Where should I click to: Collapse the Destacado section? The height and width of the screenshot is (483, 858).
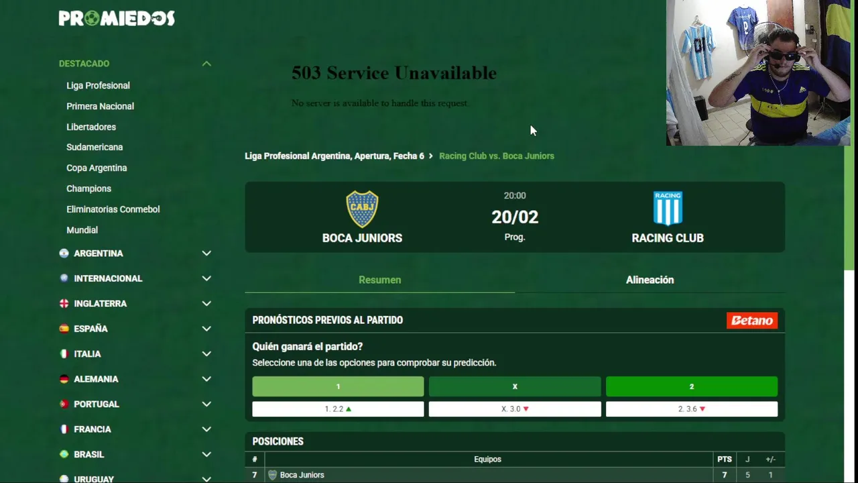pyautogui.click(x=206, y=64)
